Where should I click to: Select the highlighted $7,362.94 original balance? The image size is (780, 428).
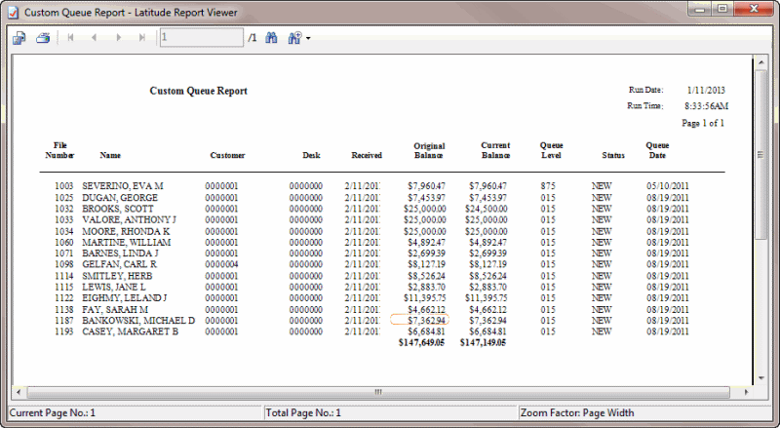[418, 320]
